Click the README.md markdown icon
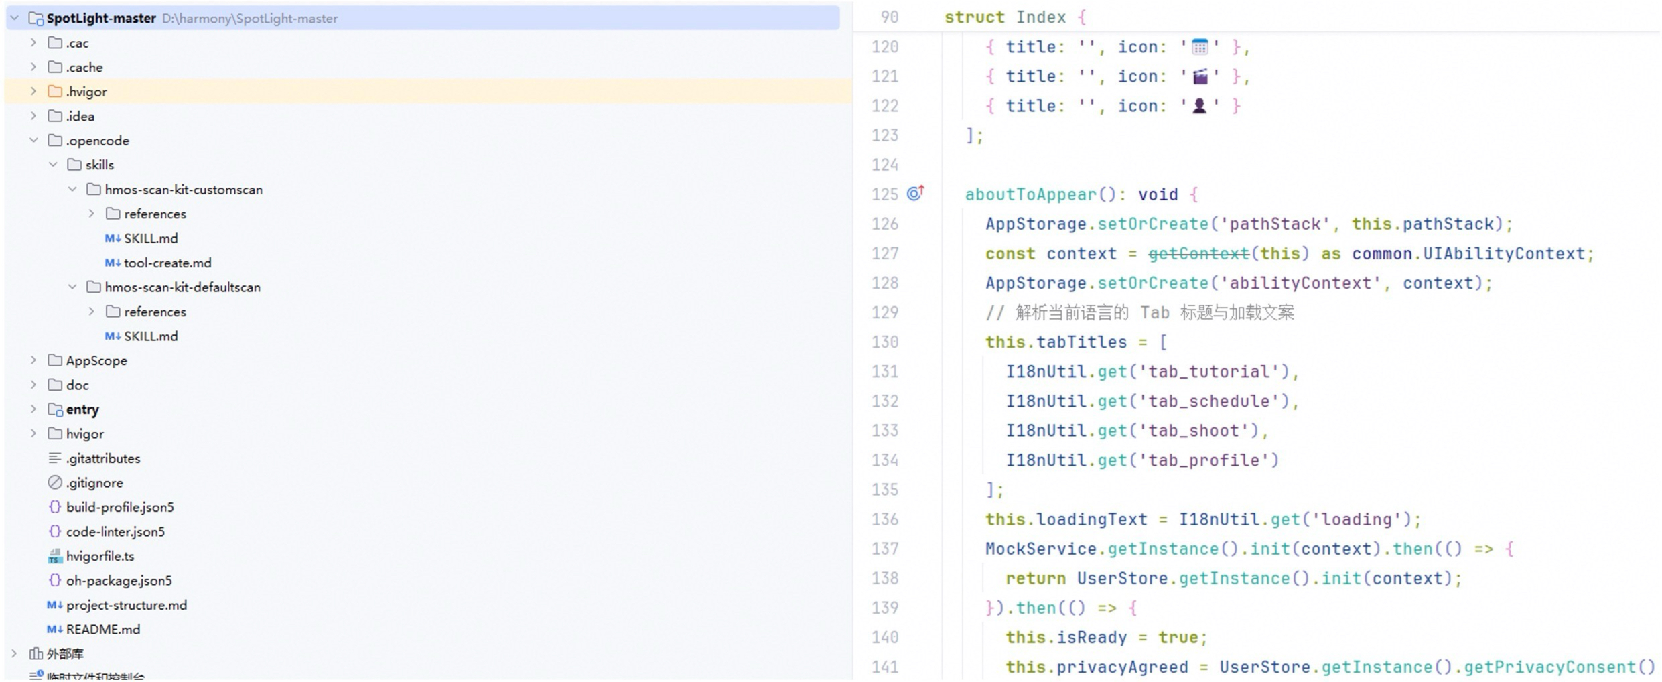Image resolution: width=1662 pixels, height=682 pixels. point(55,629)
